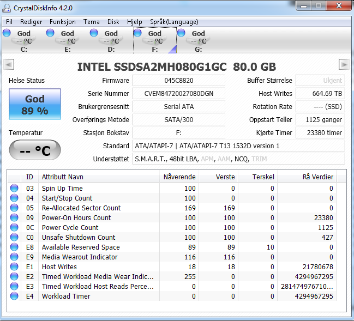Select the Spin Up Time attribute name
The height and width of the screenshot is (321, 354).
coord(62,189)
